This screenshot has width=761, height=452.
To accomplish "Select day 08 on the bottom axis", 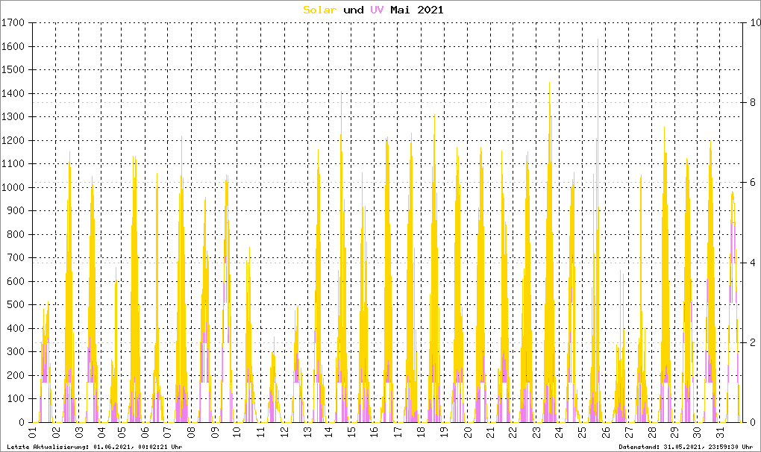I will [192, 433].
